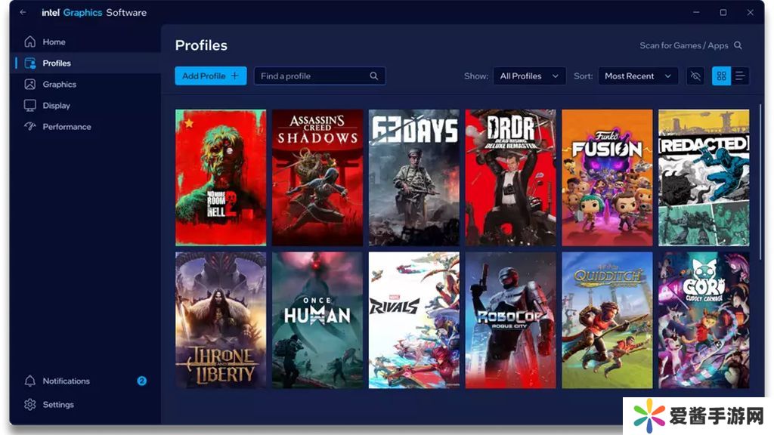Click the Performance gauge icon

tap(30, 127)
